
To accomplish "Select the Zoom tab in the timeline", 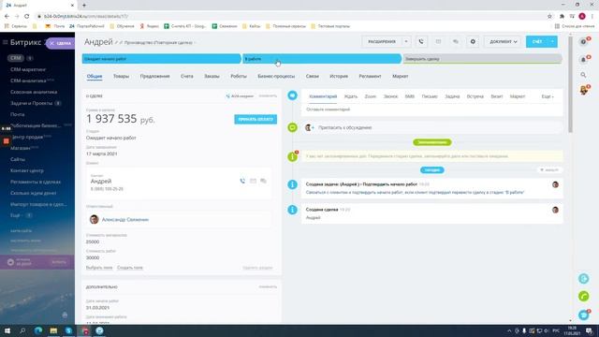I will tap(371, 96).
